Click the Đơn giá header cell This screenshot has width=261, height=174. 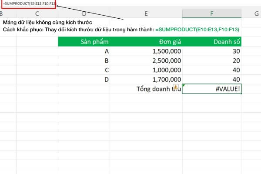pos(146,42)
